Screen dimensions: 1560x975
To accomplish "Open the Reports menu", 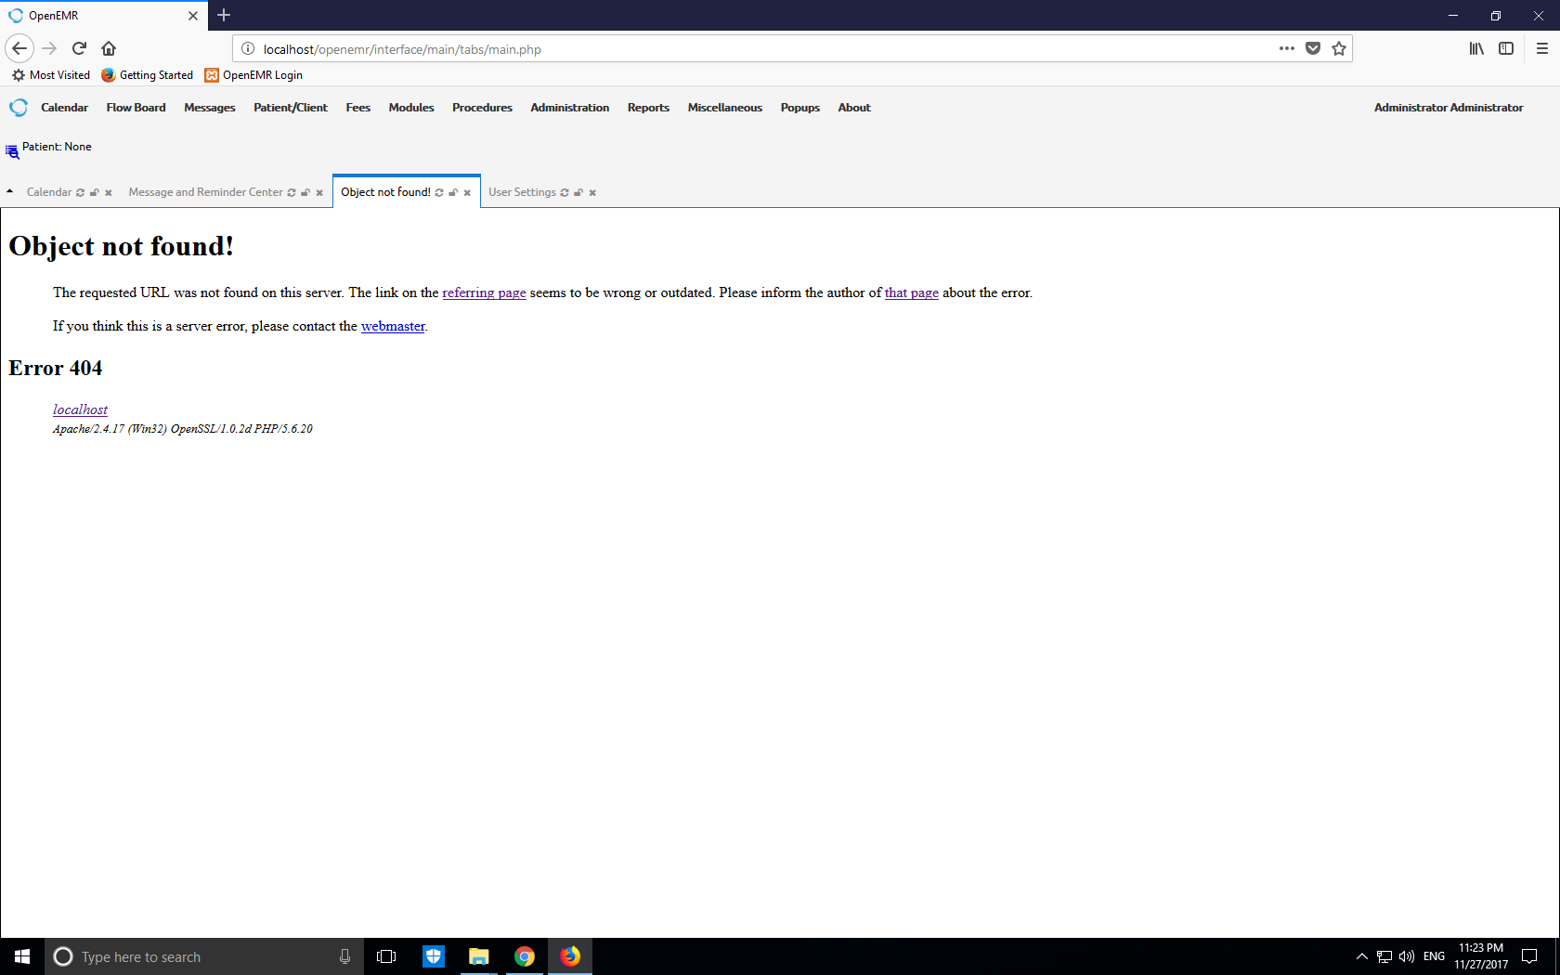I will tap(647, 108).
